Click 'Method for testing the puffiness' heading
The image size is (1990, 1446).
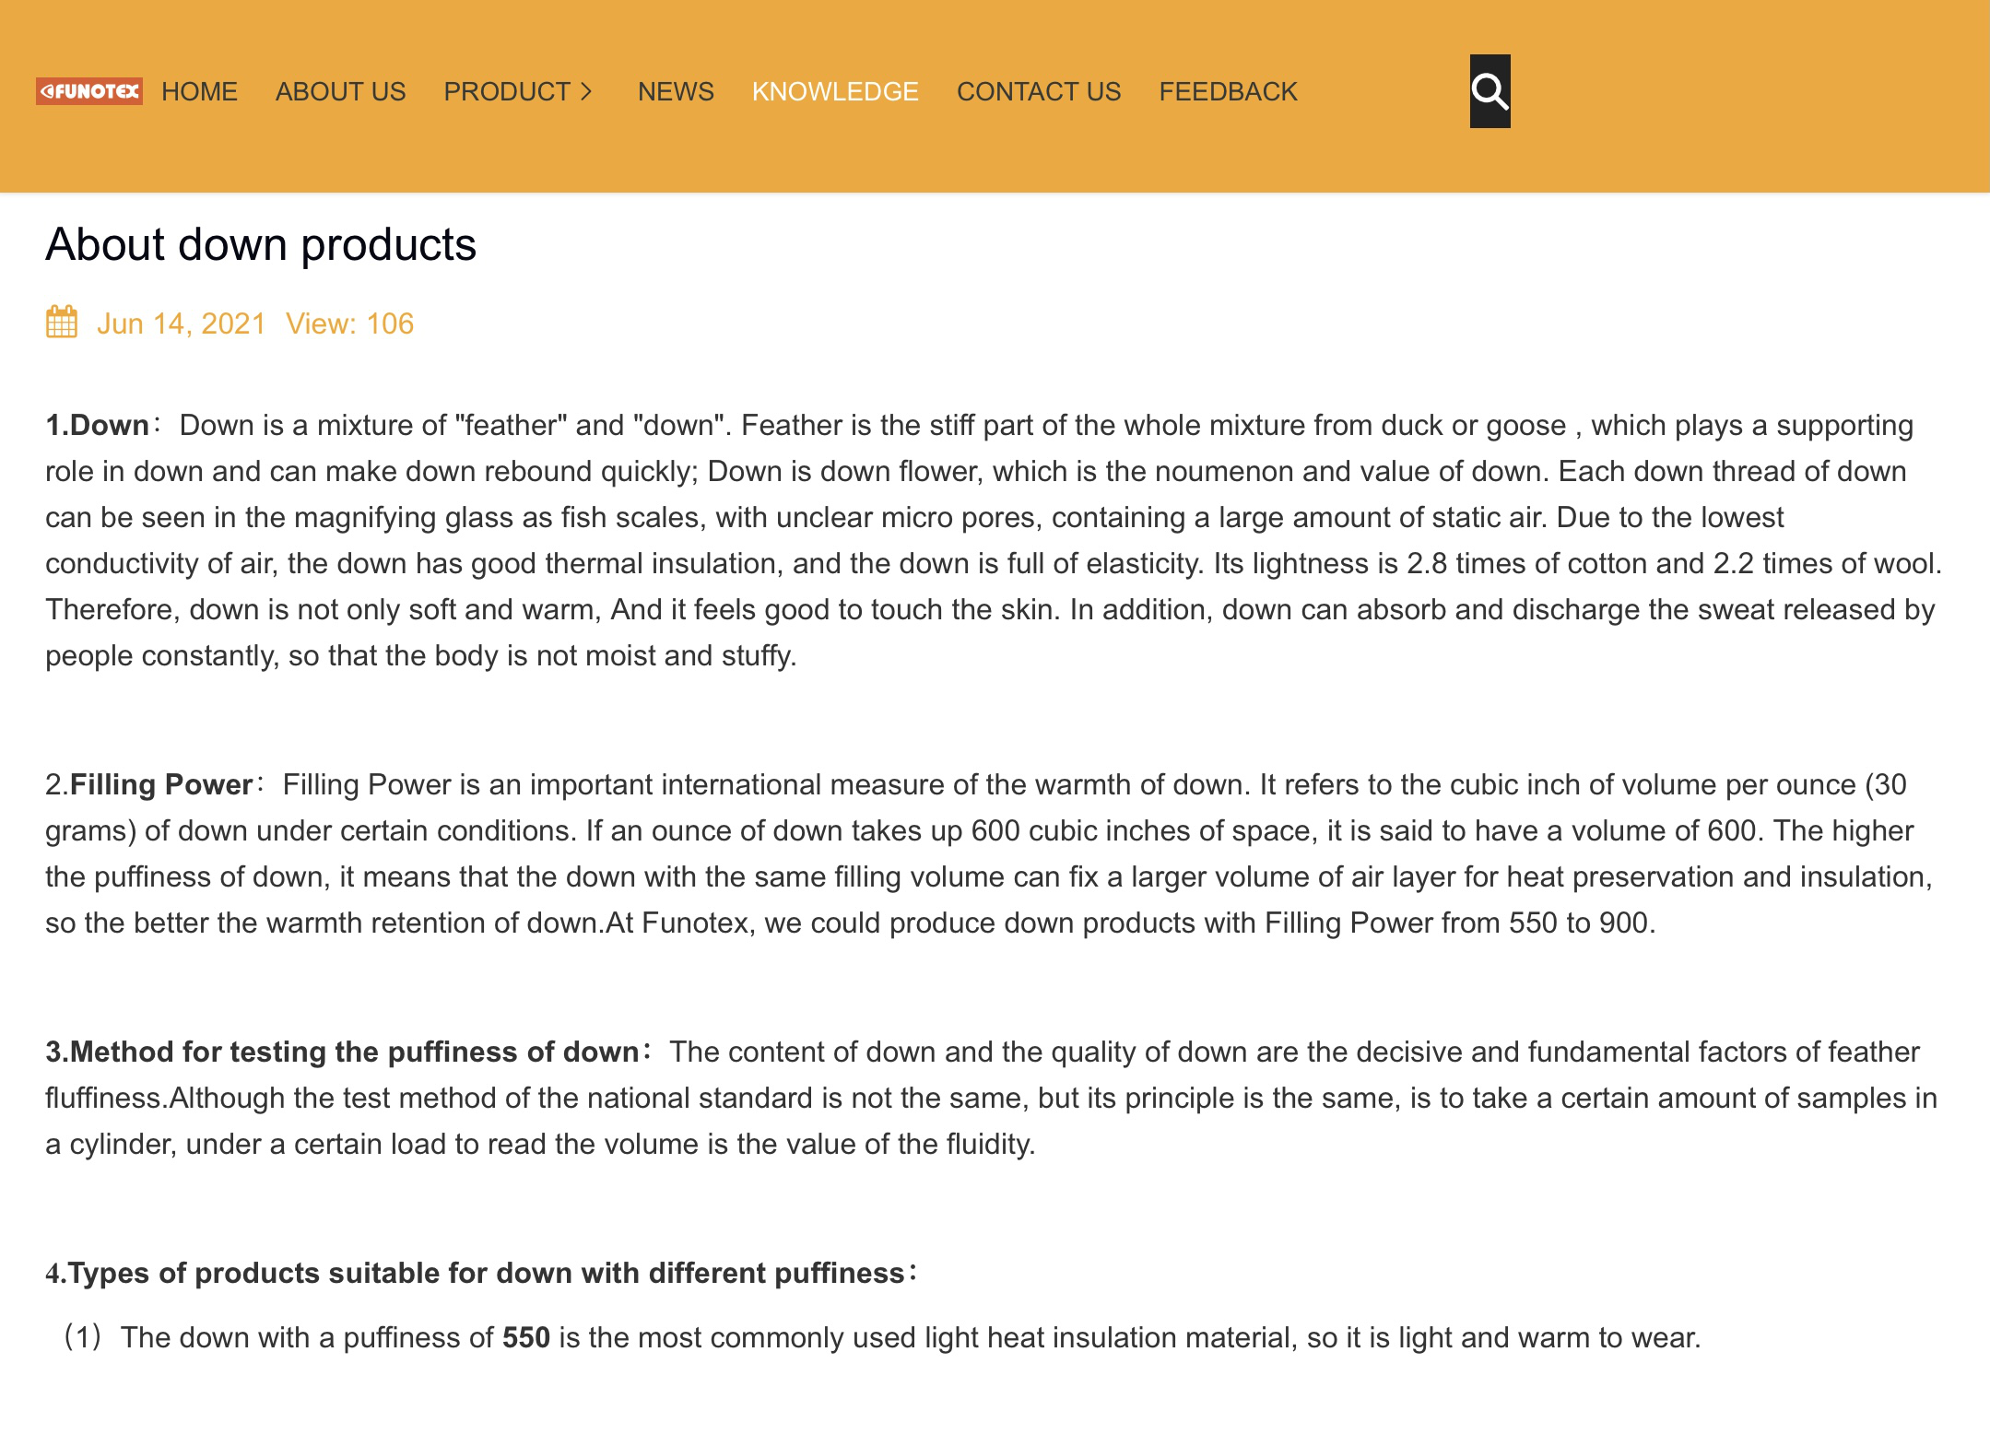coord(342,1052)
